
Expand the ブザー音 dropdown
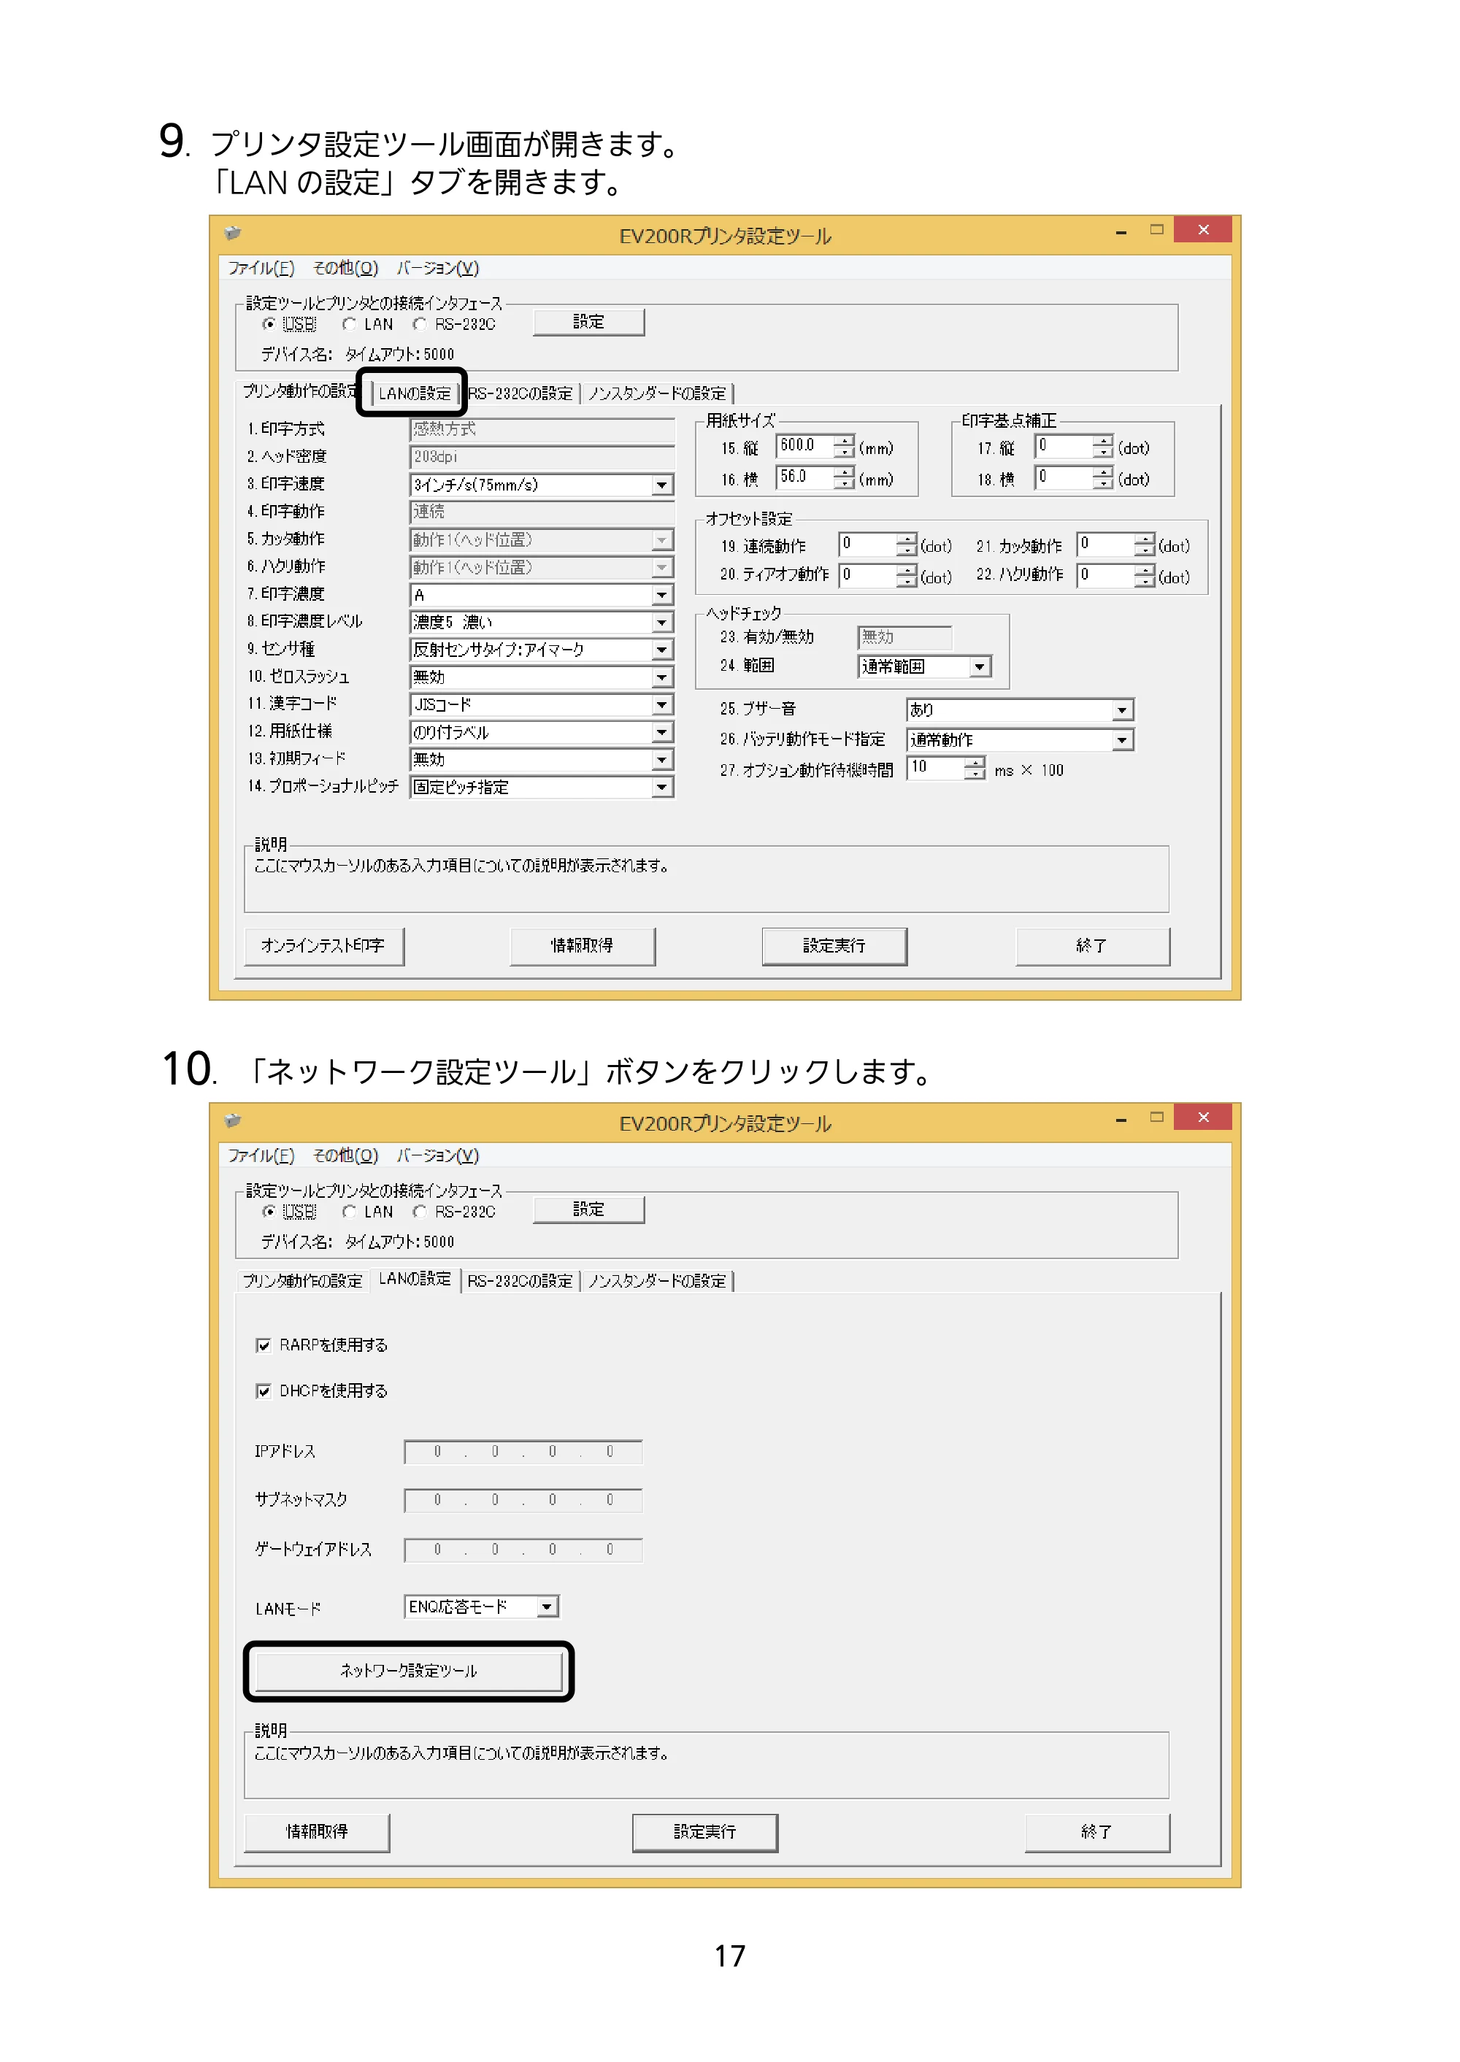(x=1122, y=710)
